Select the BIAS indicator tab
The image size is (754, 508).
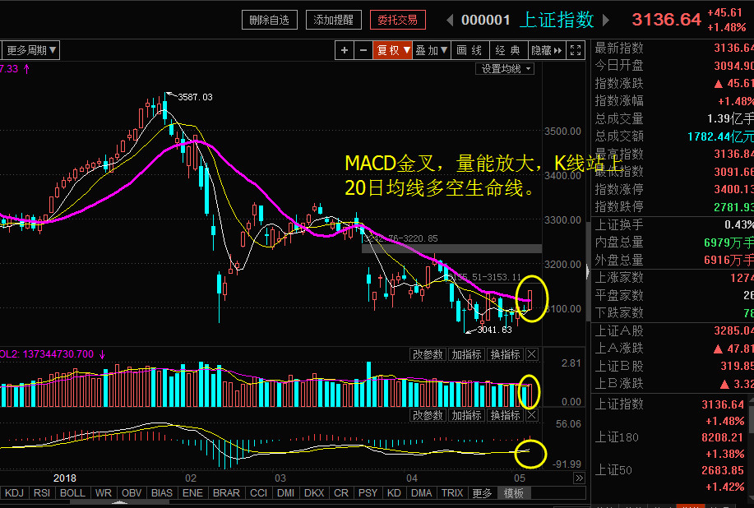pos(162,493)
